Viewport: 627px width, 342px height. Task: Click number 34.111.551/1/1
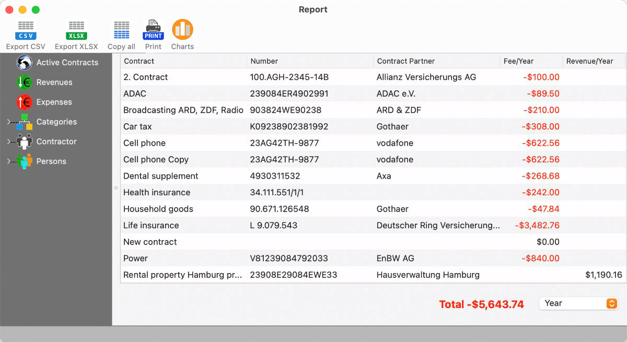tap(277, 193)
